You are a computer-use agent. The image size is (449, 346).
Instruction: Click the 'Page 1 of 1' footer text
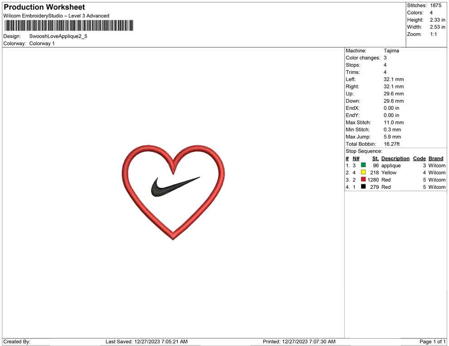coord(432,341)
